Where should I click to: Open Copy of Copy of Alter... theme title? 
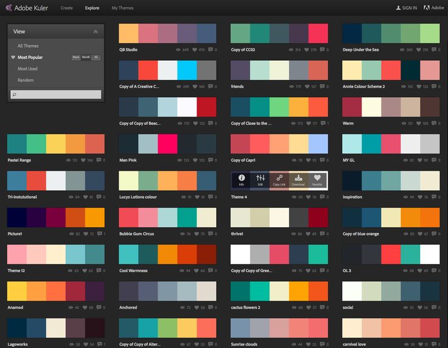click(140, 344)
